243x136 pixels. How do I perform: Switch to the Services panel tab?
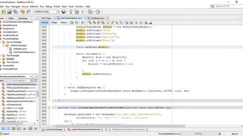point(23,18)
